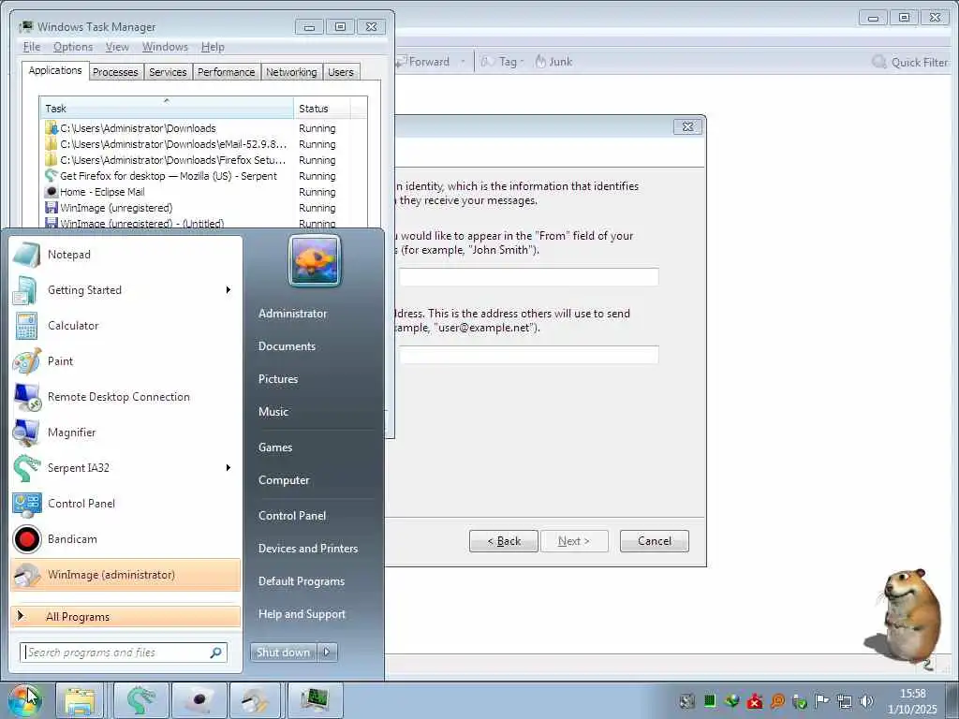Viewport: 959px width, 719px height.
Task: Switch to the Networking tab
Action: pos(291,72)
